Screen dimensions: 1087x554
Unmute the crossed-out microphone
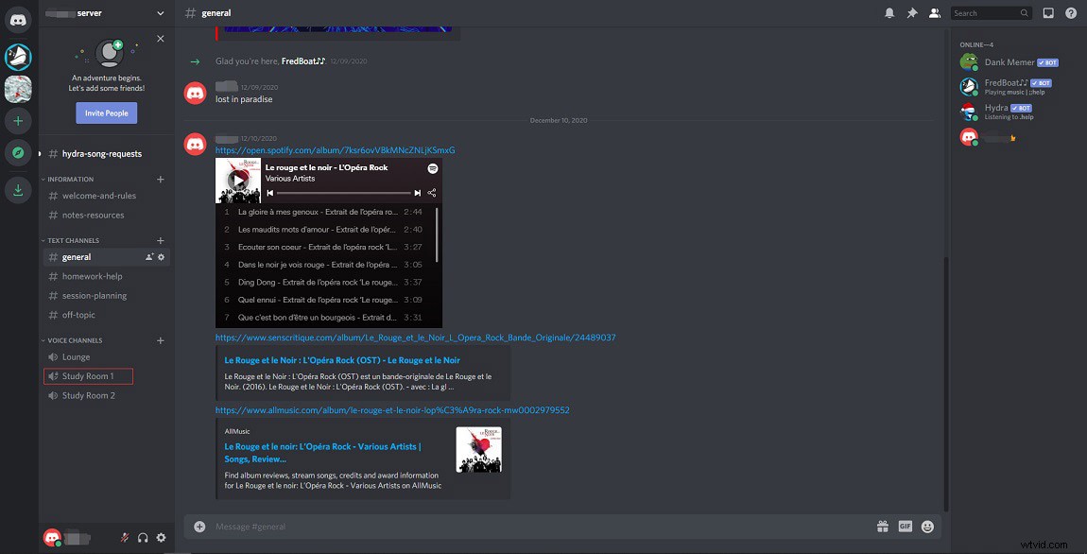click(123, 537)
